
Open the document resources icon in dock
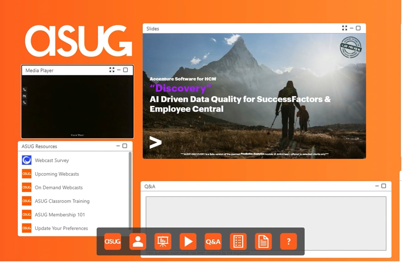[x=263, y=242]
